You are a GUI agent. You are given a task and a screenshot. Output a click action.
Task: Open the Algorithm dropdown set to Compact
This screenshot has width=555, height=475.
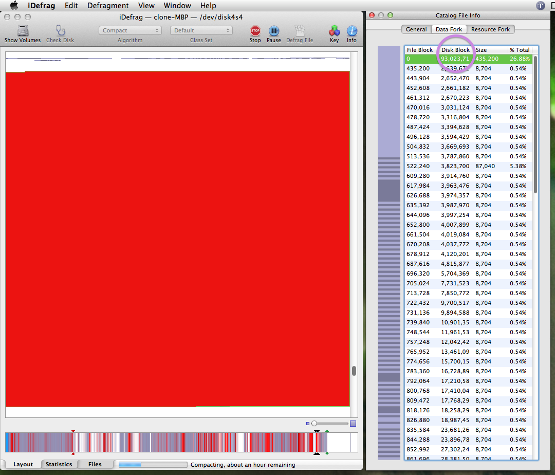coord(130,30)
